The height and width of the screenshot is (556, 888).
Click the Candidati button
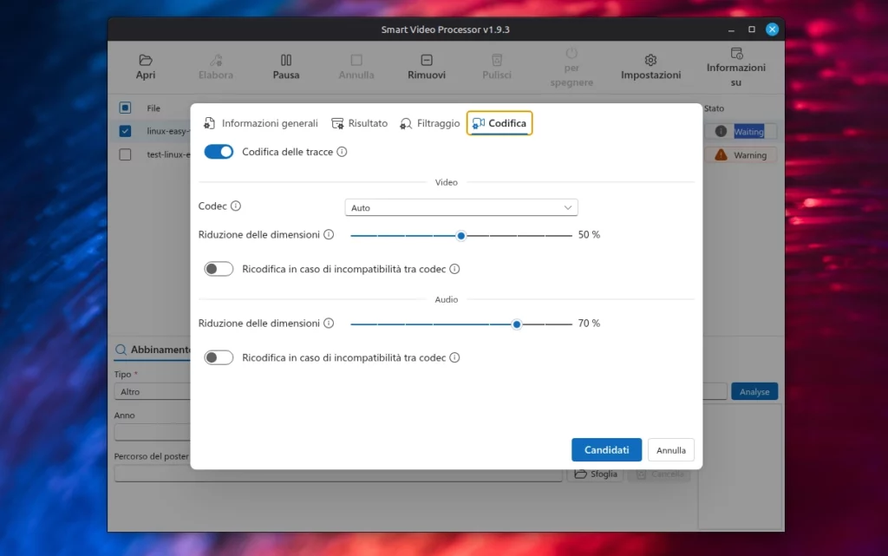point(606,450)
